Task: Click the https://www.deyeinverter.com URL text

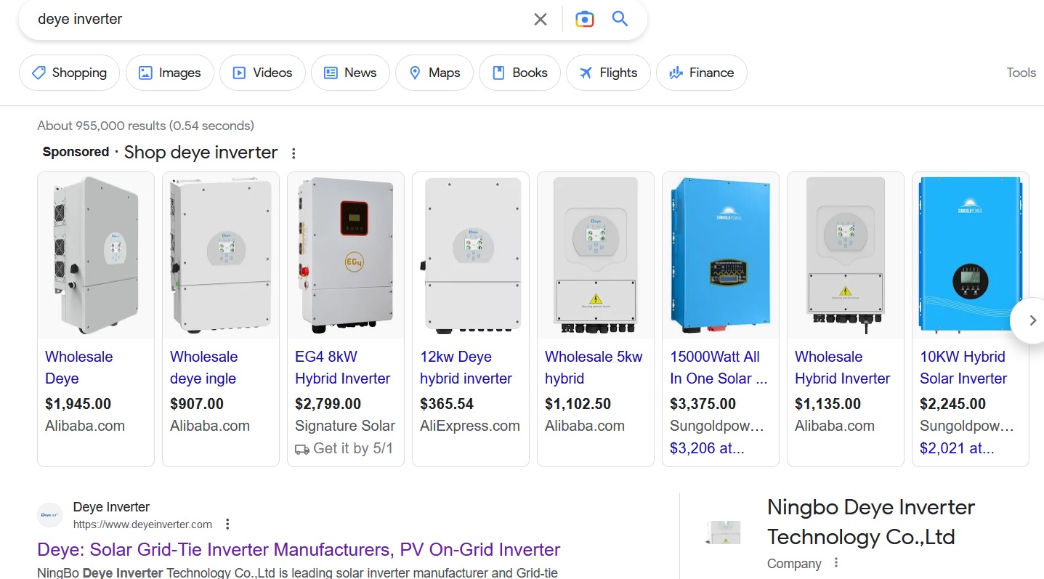Action: tap(142, 525)
